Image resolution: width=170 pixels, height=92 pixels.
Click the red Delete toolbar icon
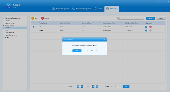coord(42,18)
